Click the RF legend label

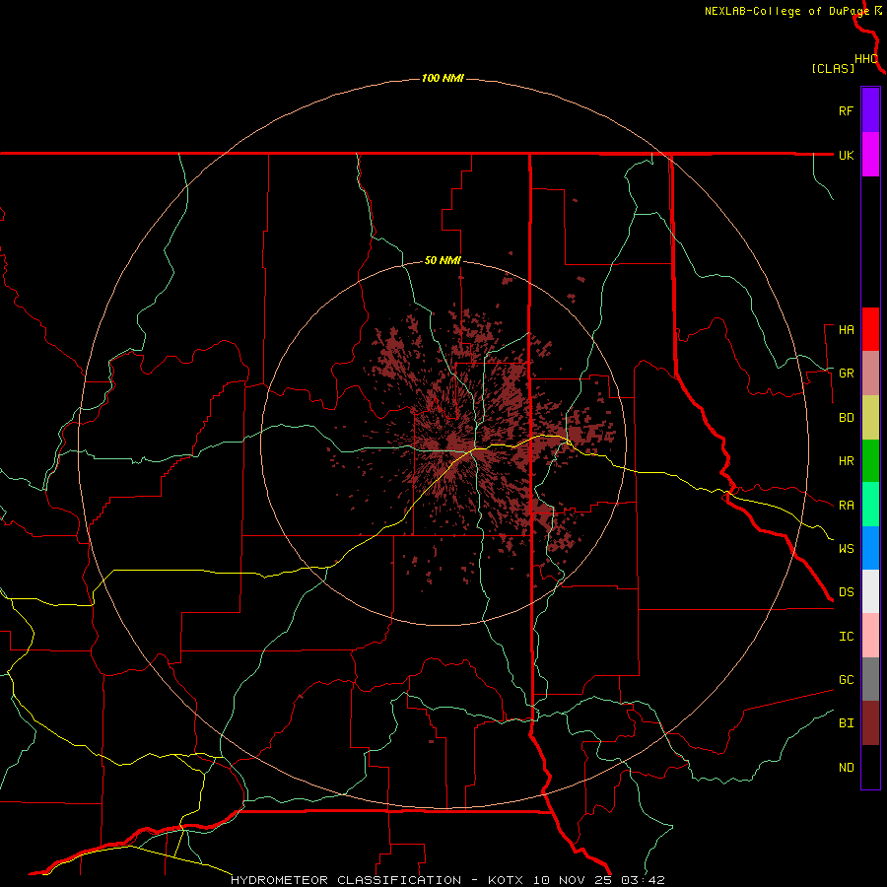tap(846, 111)
